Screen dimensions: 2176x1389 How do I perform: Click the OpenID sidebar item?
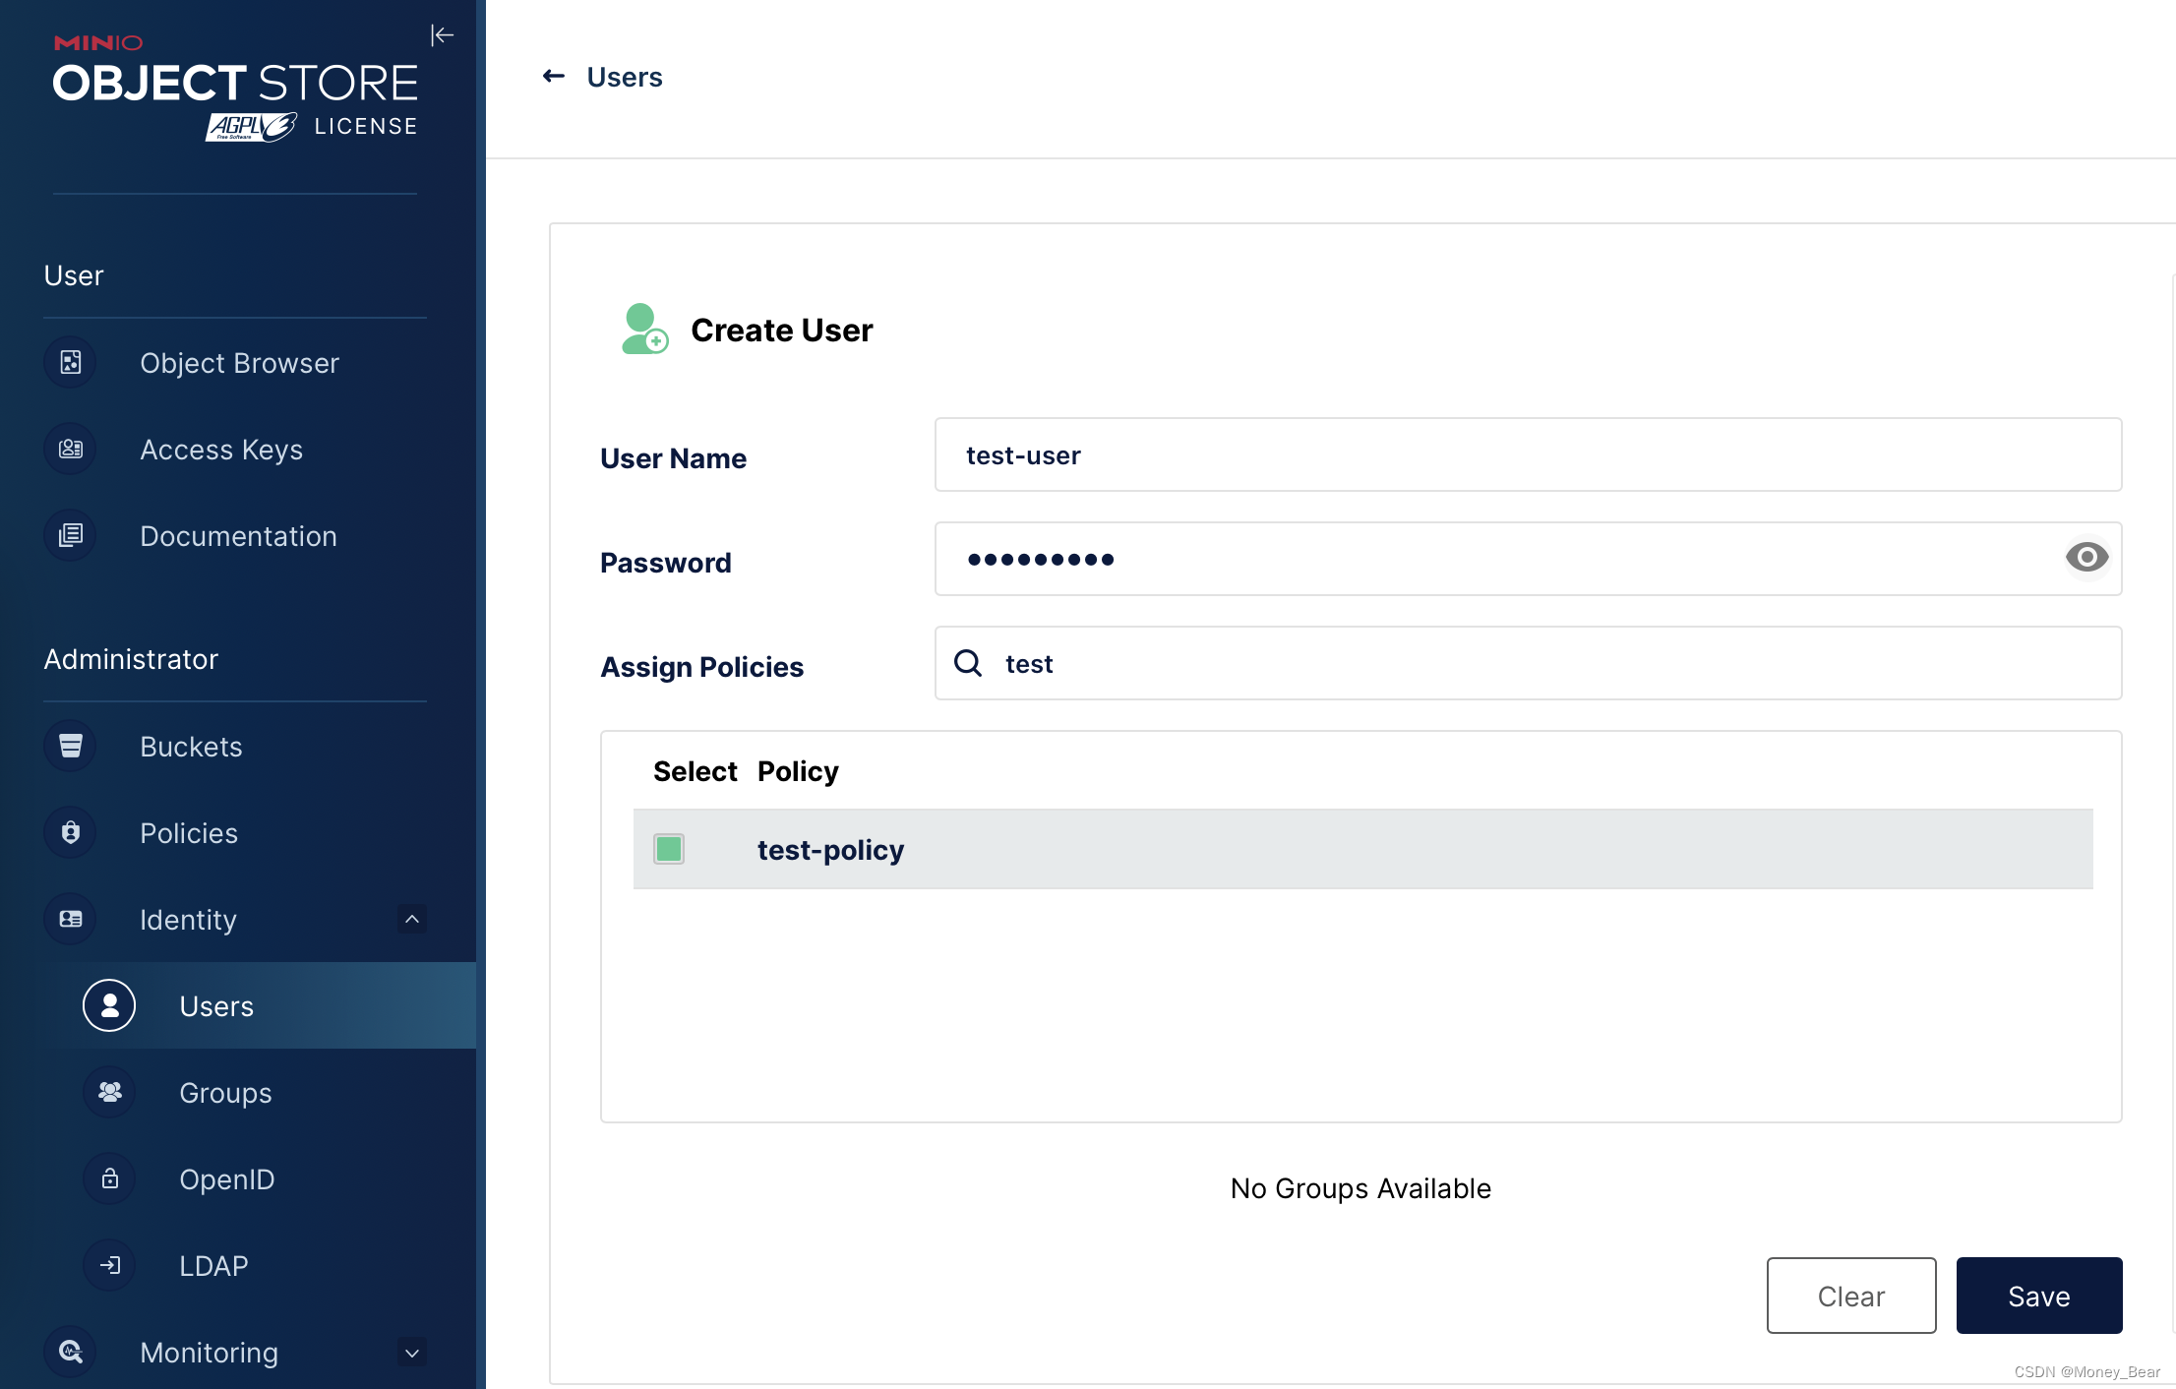click(228, 1178)
